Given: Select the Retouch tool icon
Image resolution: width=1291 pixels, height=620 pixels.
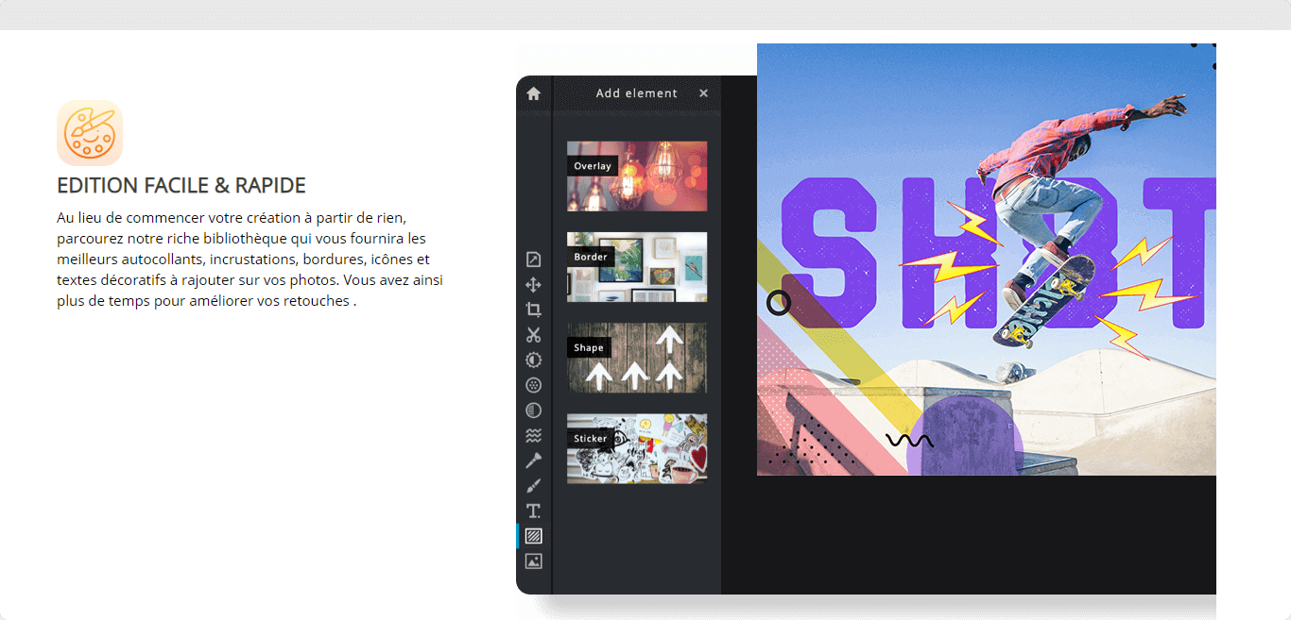Looking at the screenshot, I should coord(533,461).
